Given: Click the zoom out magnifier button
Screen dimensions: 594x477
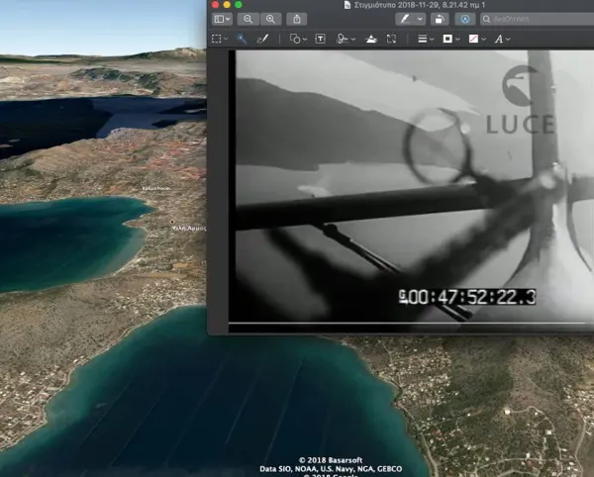Looking at the screenshot, I should (248, 19).
